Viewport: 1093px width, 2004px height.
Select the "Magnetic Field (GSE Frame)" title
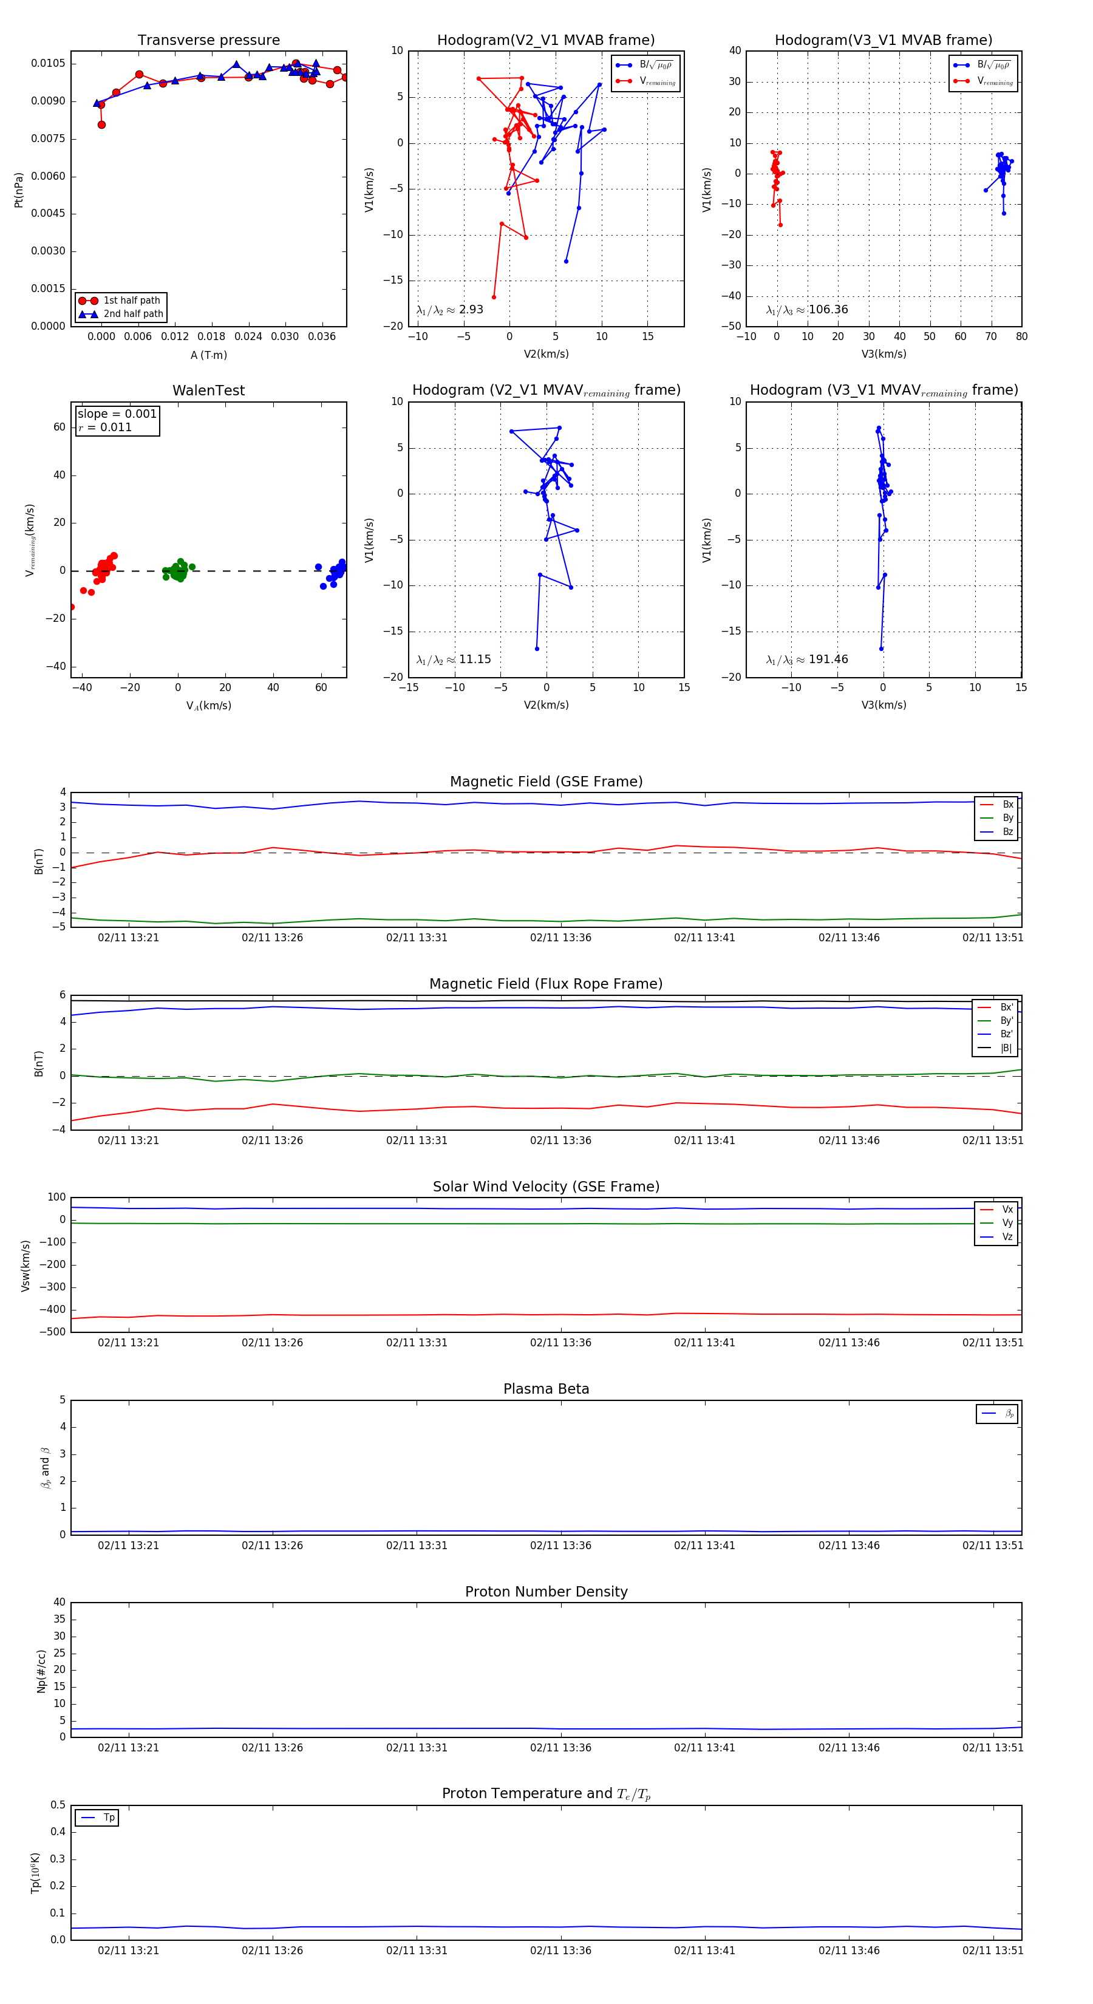(546, 782)
